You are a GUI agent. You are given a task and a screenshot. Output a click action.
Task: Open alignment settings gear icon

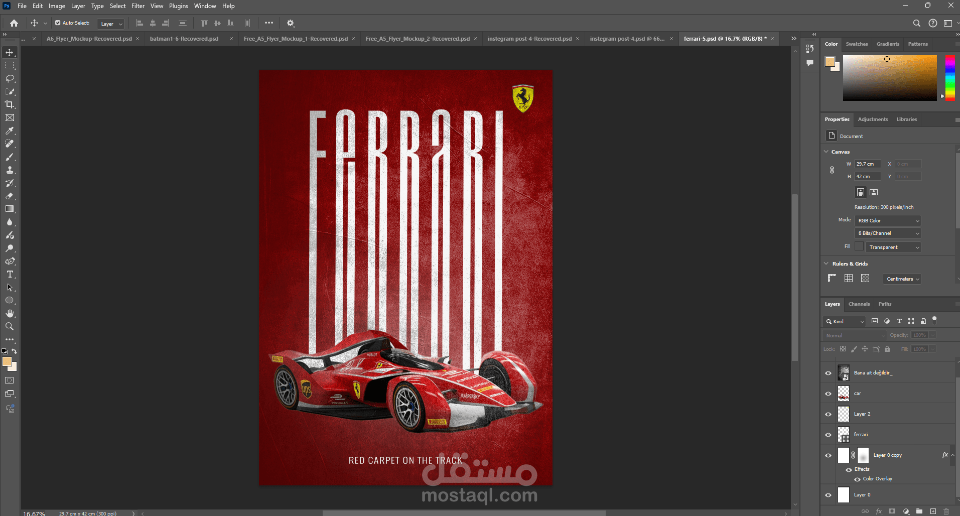pyautogui.click(x=291, y=23)
